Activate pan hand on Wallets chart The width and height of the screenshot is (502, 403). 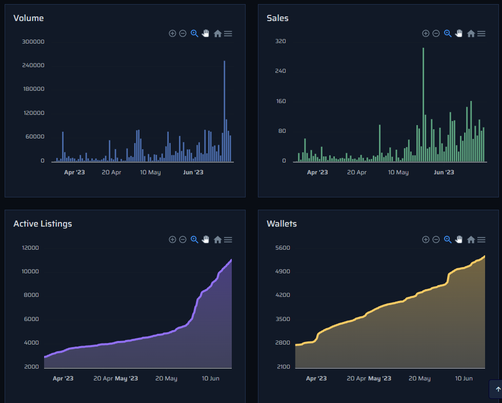tap(459, 239)
